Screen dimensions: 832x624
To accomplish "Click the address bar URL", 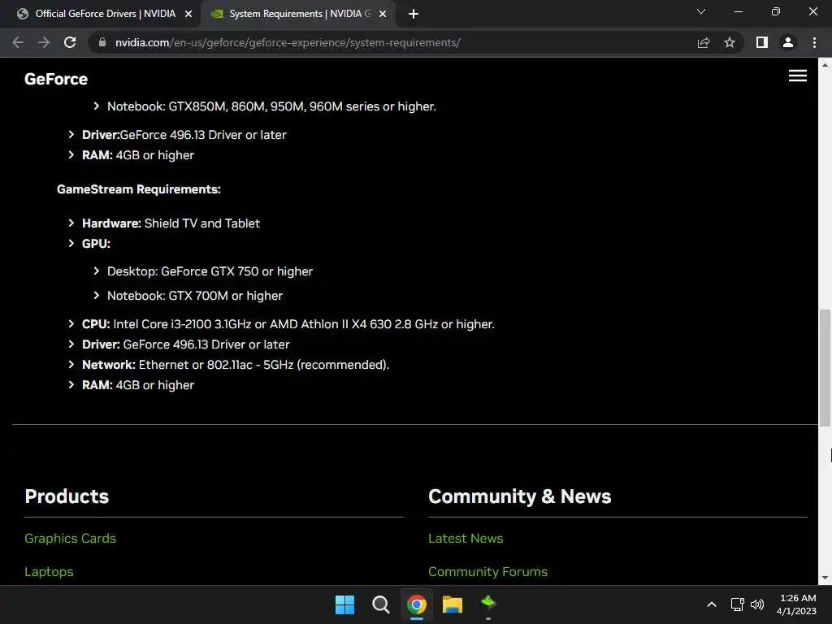I will [288, 42].
